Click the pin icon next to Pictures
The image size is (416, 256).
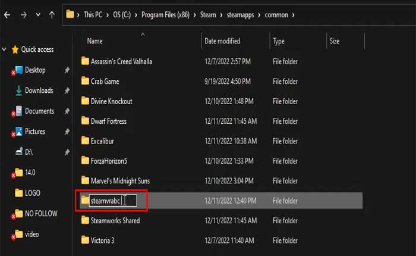[67, 132]
